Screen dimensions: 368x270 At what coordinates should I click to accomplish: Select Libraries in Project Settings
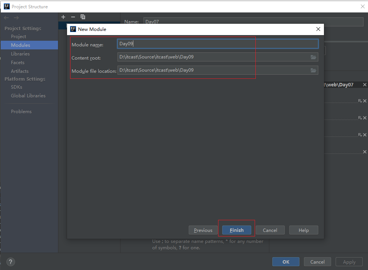pos(20,54)
